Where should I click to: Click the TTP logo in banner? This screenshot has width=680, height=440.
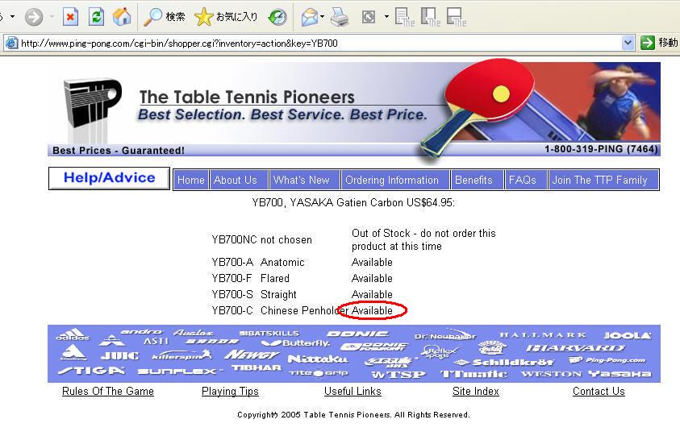pyautogui.click(x=92, y=103)
